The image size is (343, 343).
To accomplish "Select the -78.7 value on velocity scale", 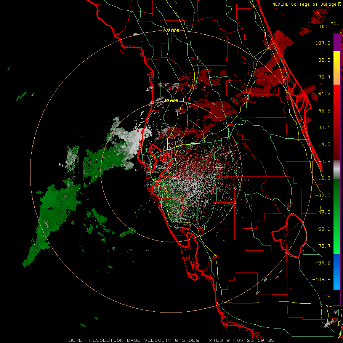I will [323, 246].
